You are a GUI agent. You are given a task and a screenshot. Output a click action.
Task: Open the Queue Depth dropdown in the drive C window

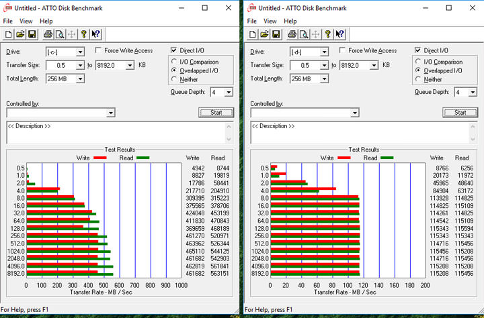[228, 93]
